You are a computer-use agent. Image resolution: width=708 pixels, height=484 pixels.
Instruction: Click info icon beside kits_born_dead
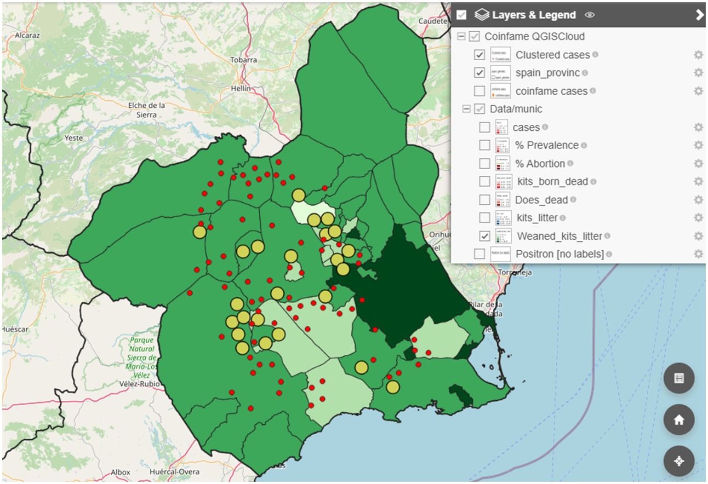[x=593, y=182]
